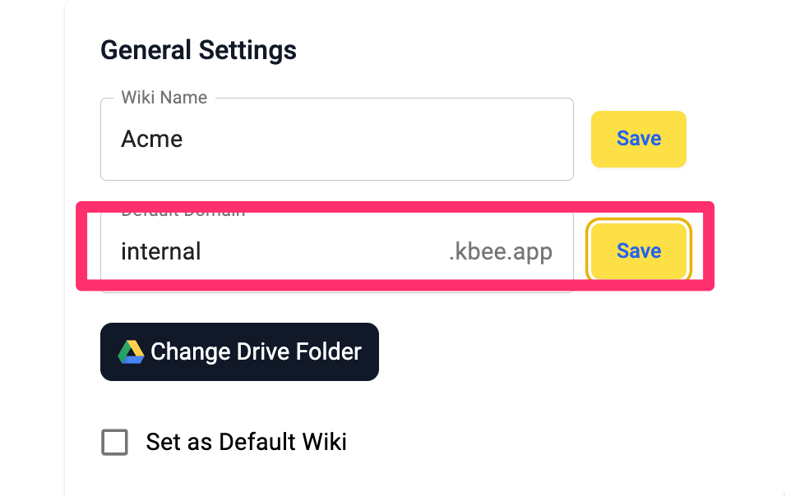
Task: Save the Wiki Name value Acme
Action: tap(639, 139)
